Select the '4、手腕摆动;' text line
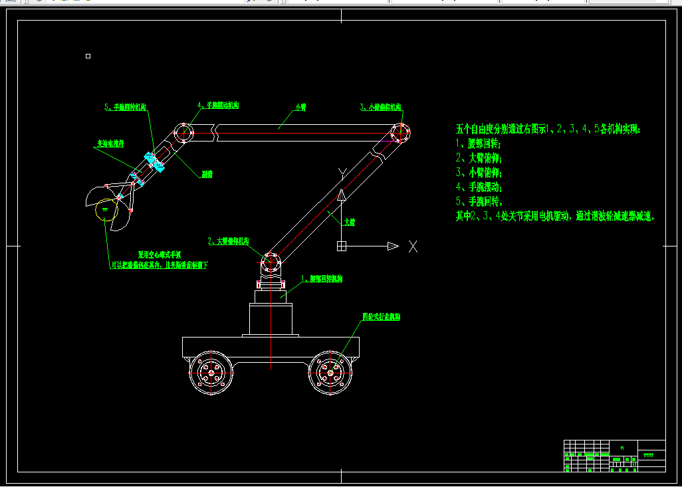Viewport: 682px width, 487px height. coord(479,188)
